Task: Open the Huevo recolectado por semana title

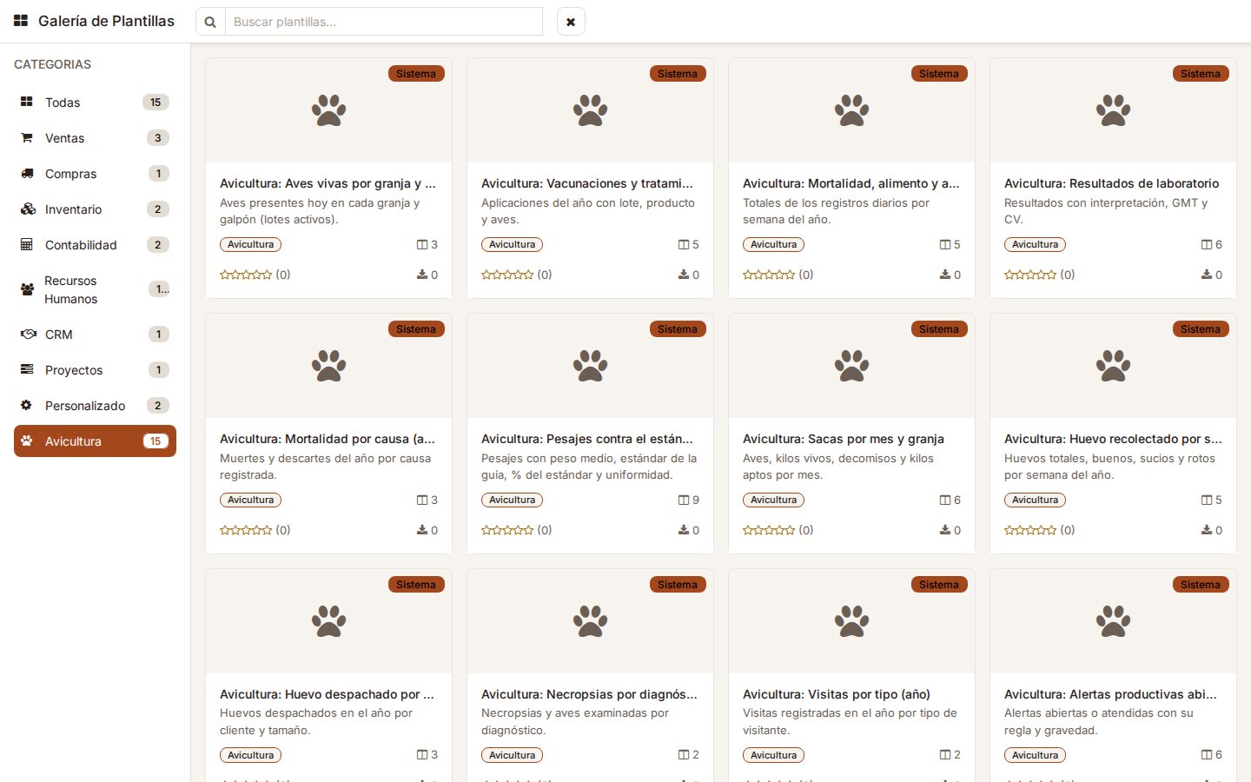Action: [x=1113, y=439]
